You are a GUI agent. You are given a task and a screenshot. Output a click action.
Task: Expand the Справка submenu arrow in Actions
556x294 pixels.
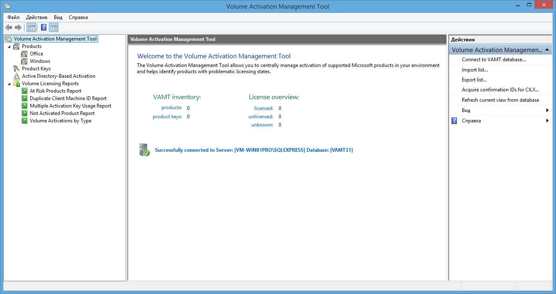tap(547, 121)
